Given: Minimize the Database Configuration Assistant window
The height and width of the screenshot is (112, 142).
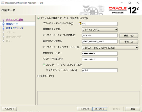Looking at the screenshot, I should [x=122, y=3].
